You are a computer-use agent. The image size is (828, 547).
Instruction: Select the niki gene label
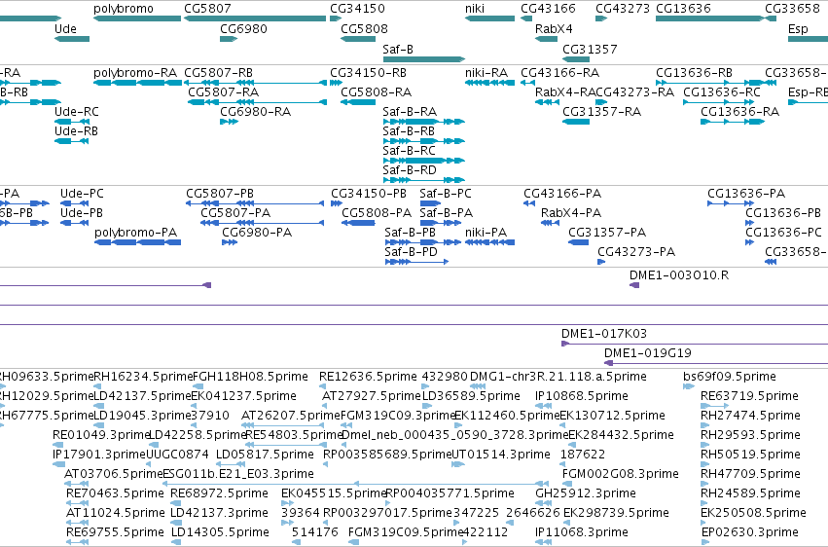coord(475,9)
